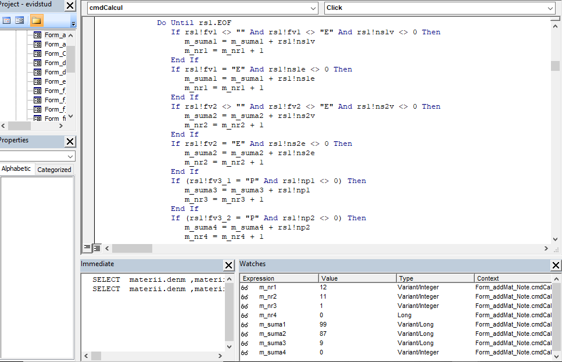Close the Immediate window

point(229,266)
